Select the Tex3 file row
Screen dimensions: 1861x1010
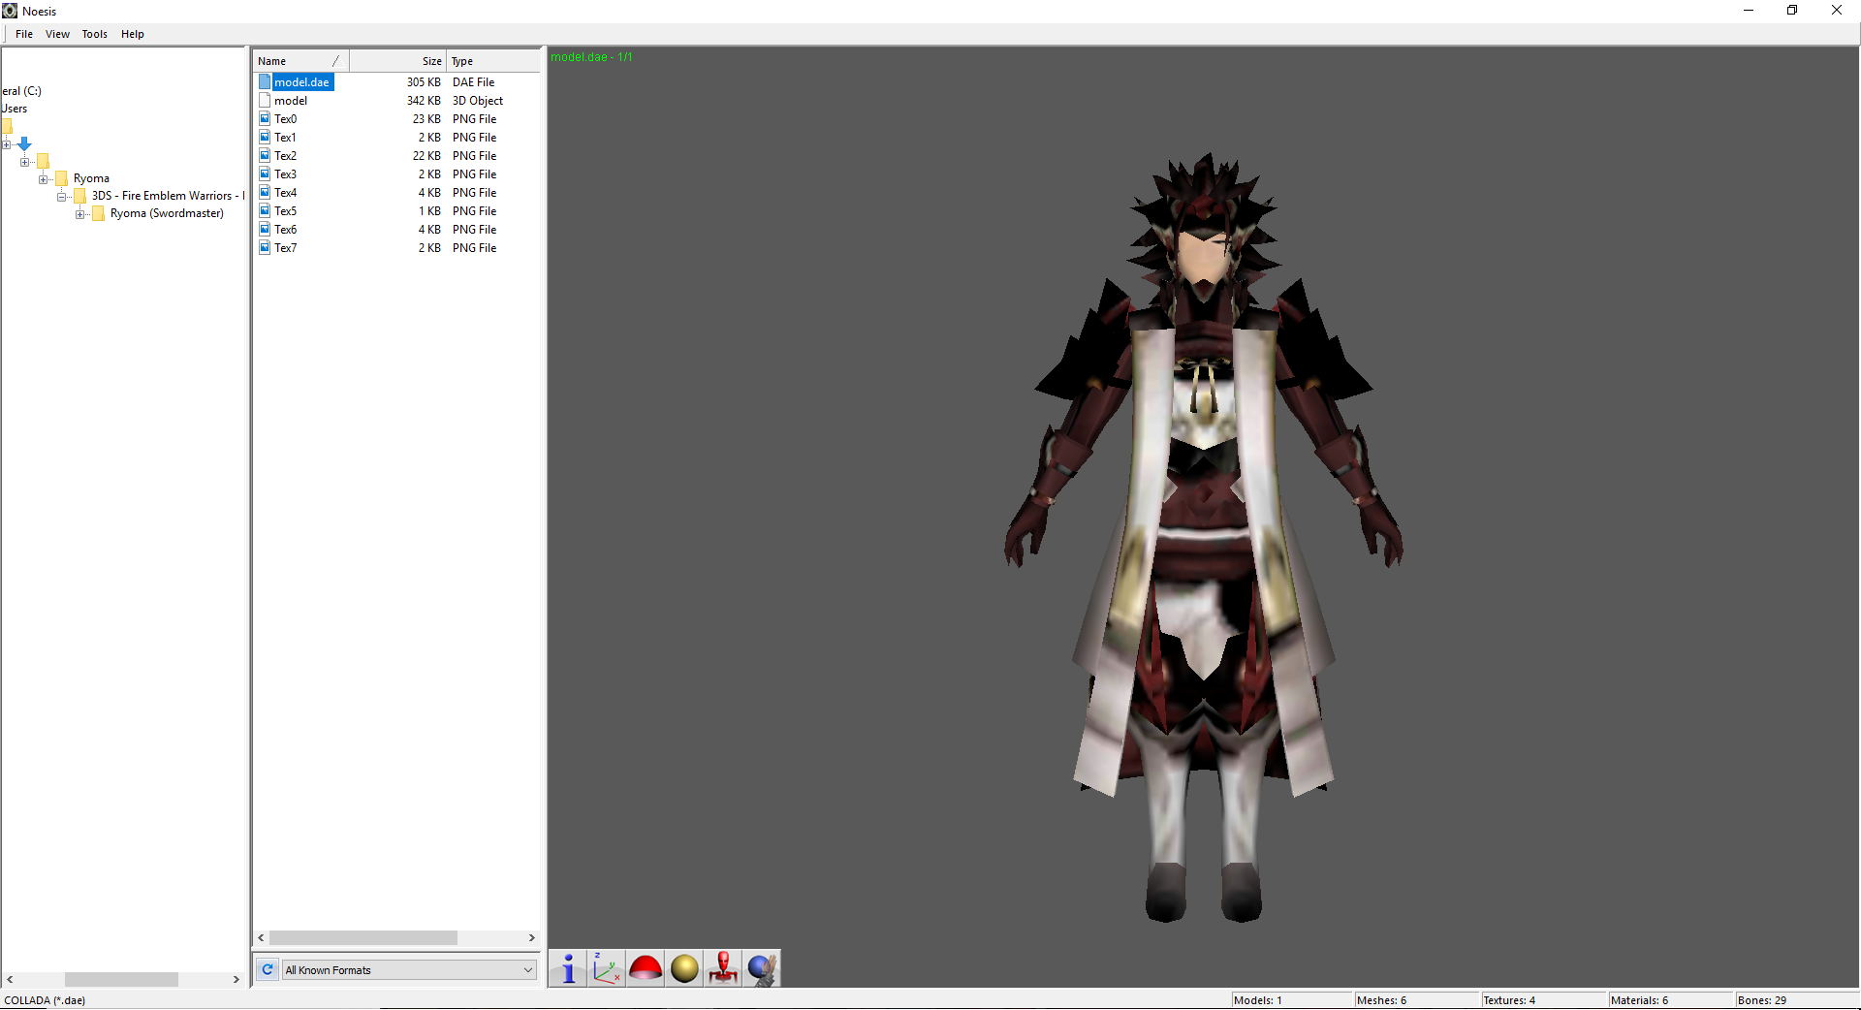(396, 174)
